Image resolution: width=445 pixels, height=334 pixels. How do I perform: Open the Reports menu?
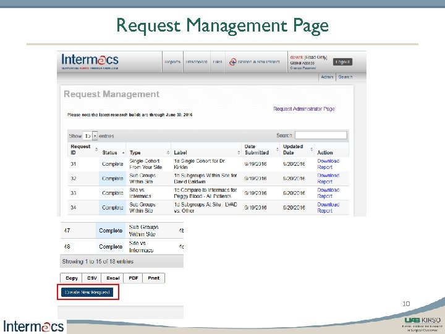pos(172,62)
